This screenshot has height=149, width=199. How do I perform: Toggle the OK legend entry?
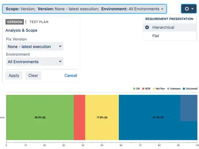136,88
